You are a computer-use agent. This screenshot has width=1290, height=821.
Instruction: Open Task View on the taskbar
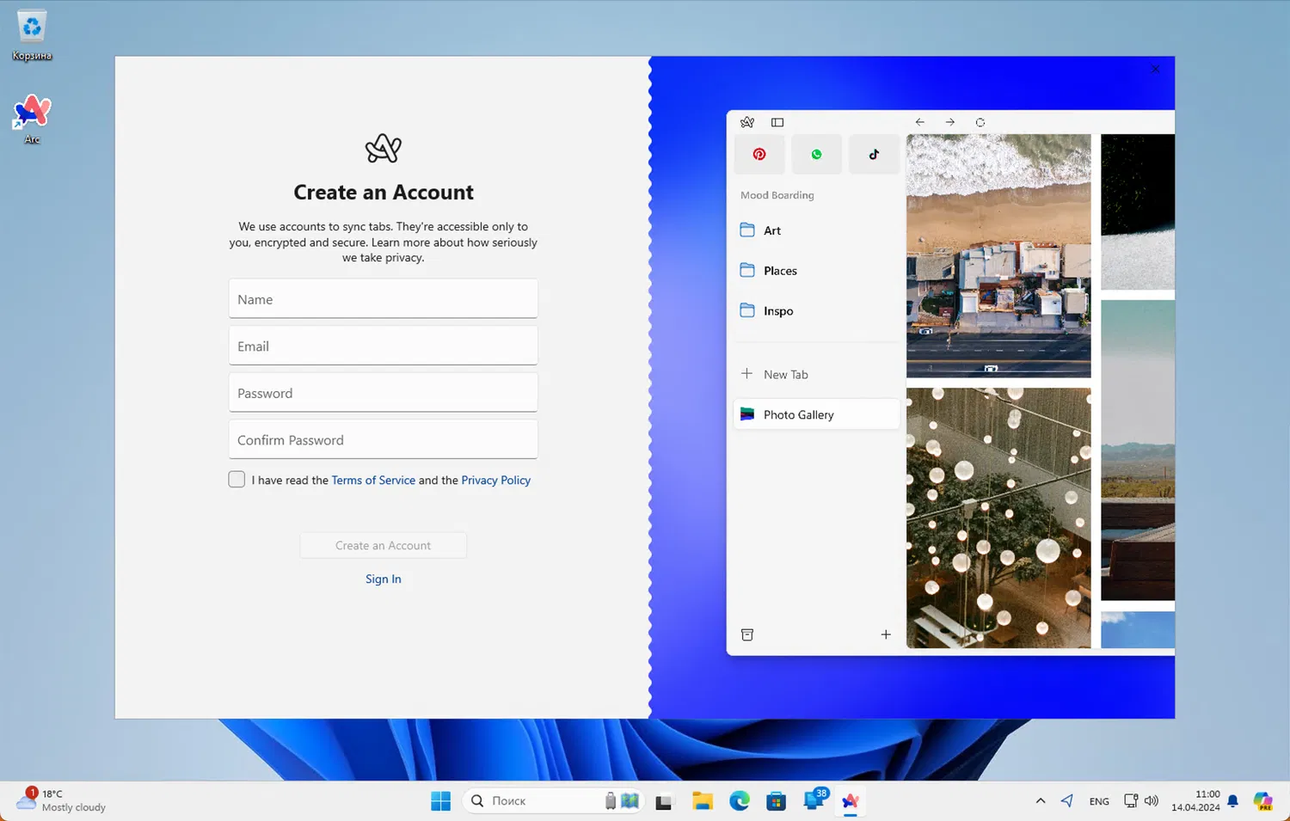[664, 801]
